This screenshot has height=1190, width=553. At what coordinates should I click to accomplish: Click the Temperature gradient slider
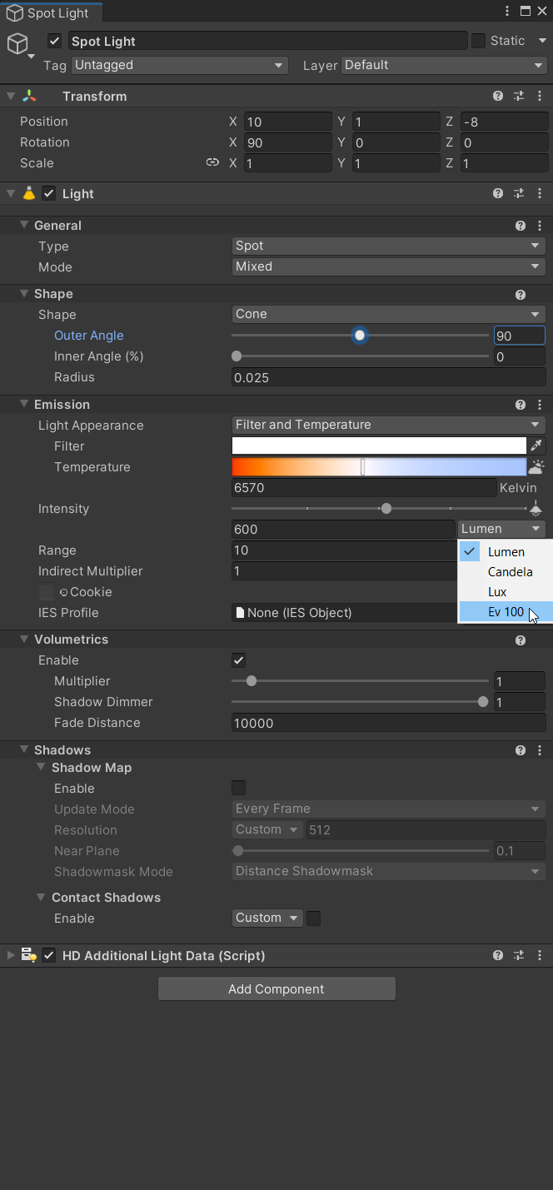tap(379, 467)
